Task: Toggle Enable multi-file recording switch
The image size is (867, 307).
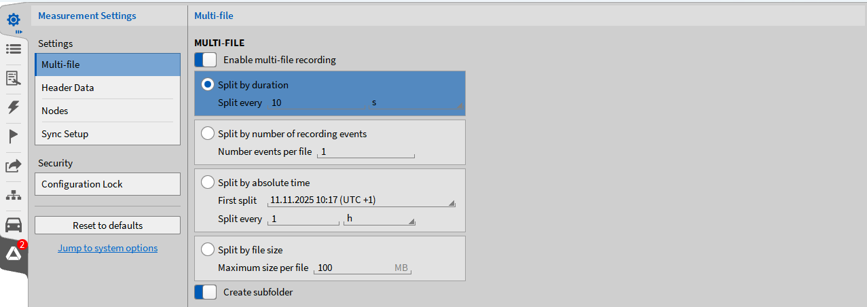Action: click(205, 60)
